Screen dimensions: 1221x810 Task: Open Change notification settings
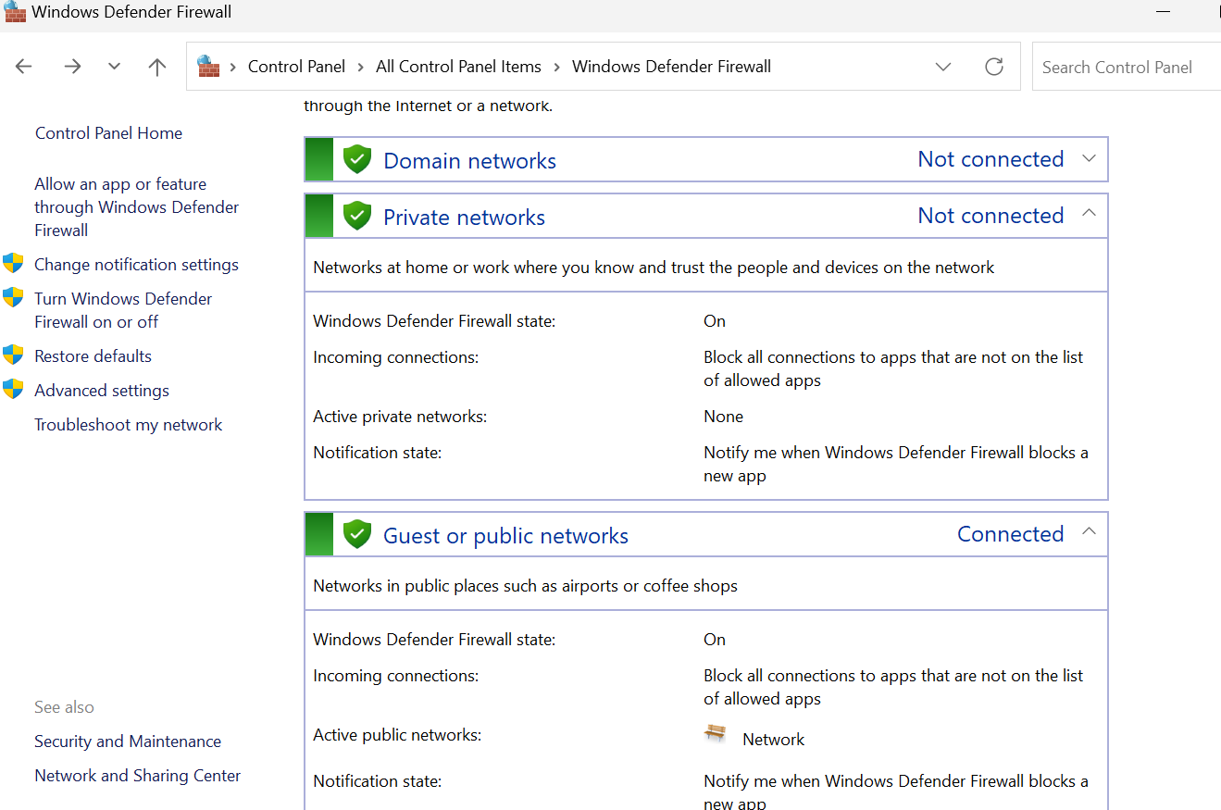click(x=136, y=265)
